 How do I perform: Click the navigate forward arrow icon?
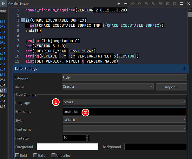click(126, 4)
